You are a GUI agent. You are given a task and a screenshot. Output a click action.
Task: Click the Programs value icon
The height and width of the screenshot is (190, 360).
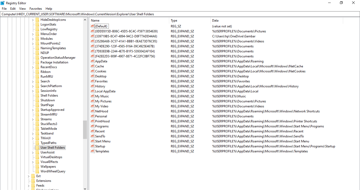point(93,126)
